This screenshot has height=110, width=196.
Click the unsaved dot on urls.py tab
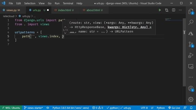[48, 10]
